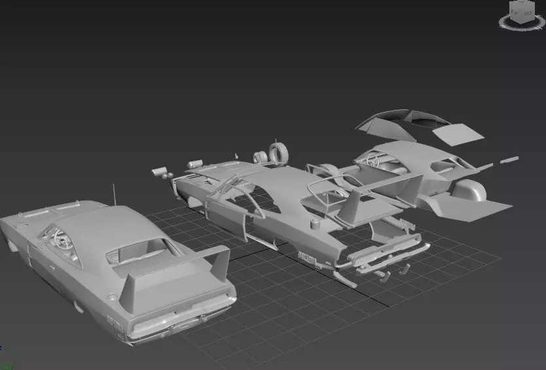Select the tall rear wing of assembled car

coord(175,278)
